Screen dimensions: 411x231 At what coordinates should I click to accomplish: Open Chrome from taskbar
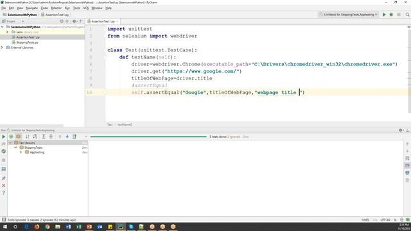pyautogui.click(x=47, y=227)
